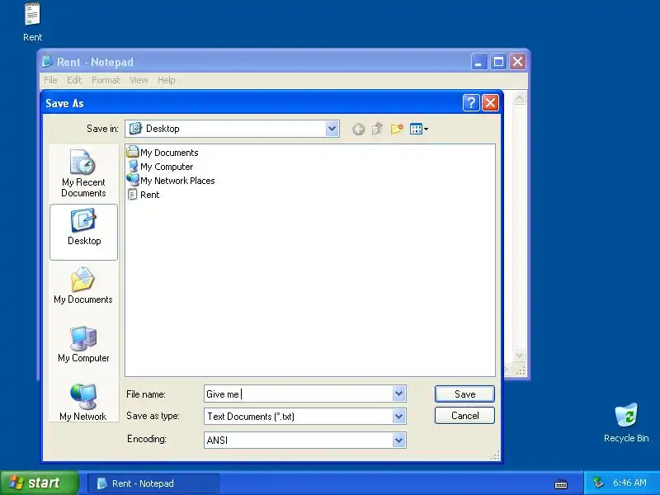The height and width of the screenshot is (495, 660).
Task: Click the Save button
Action: tap(464, 394)
